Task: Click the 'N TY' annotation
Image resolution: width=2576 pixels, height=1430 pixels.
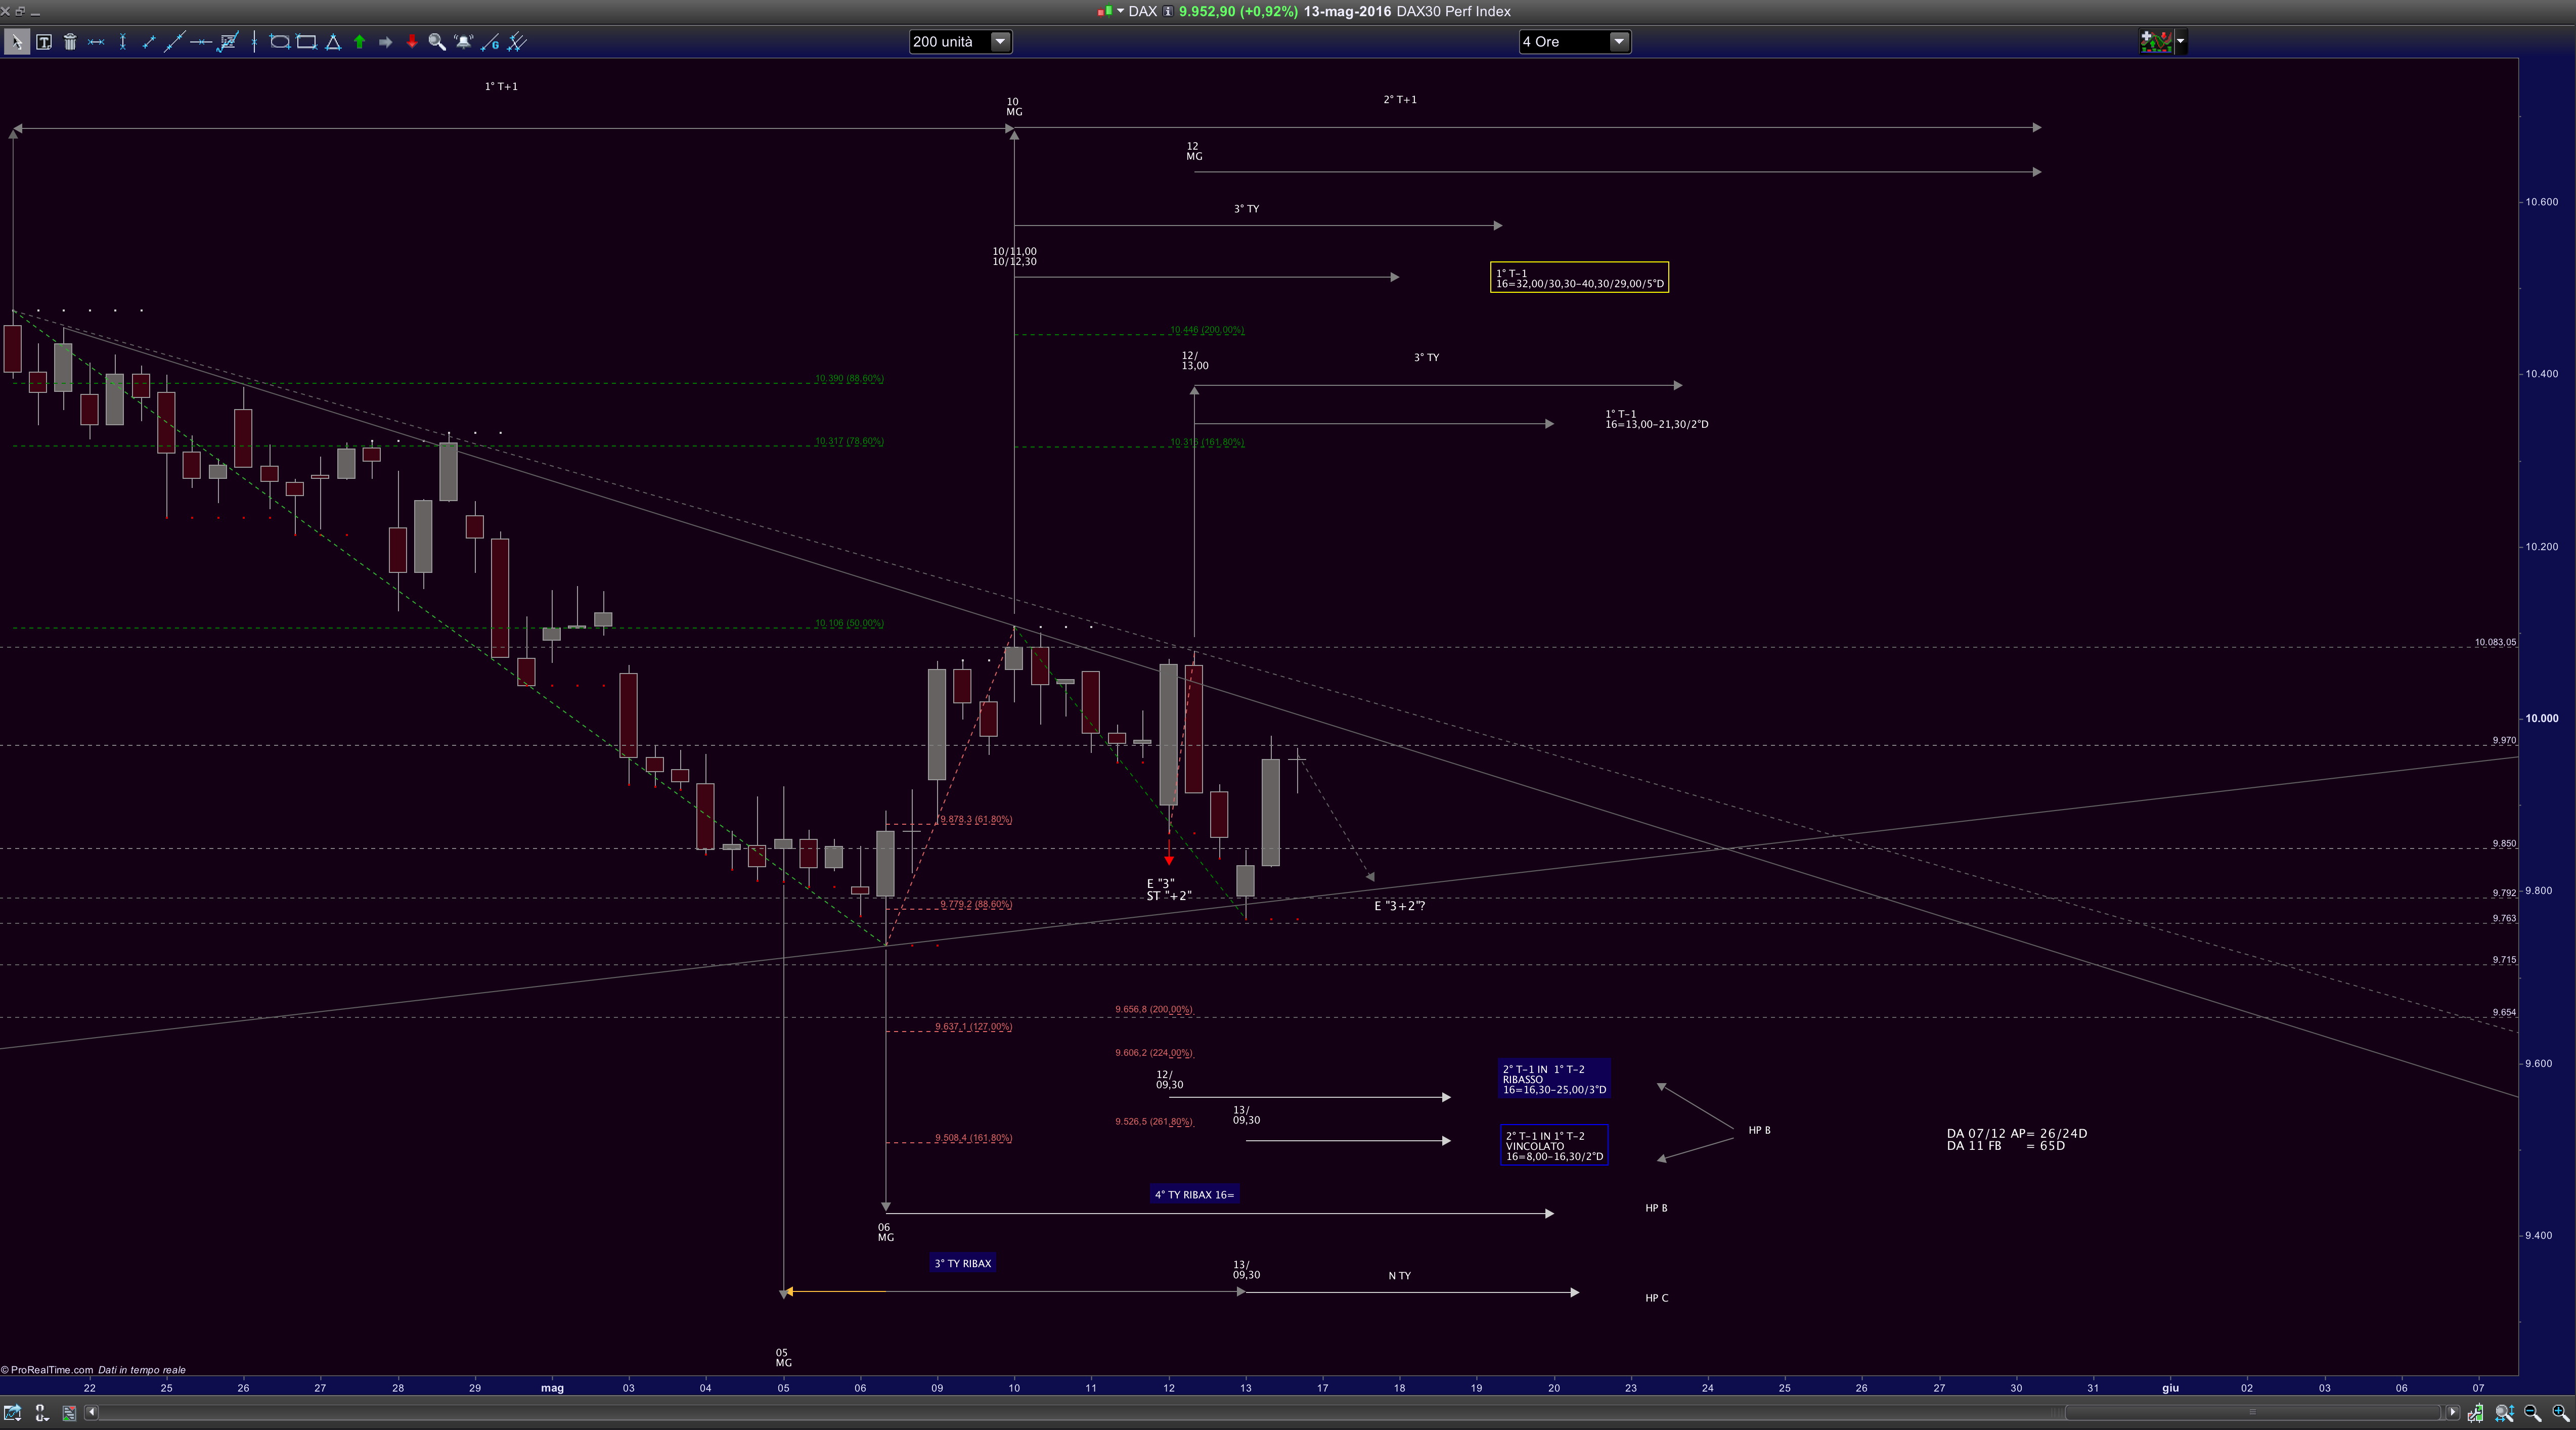Action: (x=1399, y=1276)
